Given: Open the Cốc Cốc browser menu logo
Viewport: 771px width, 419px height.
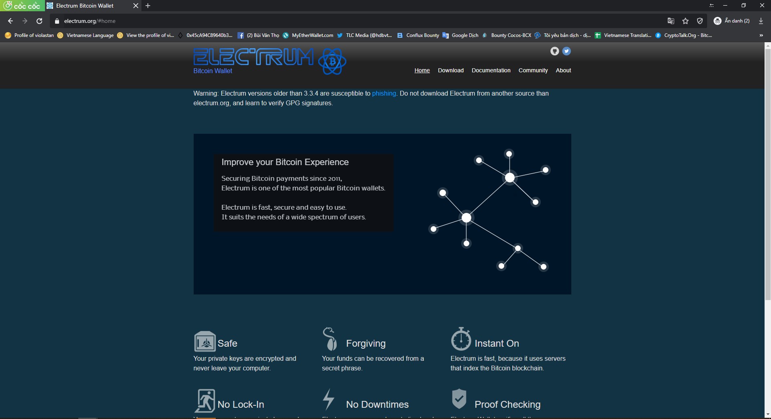Looking at the screenshot, I should [22, 6].
